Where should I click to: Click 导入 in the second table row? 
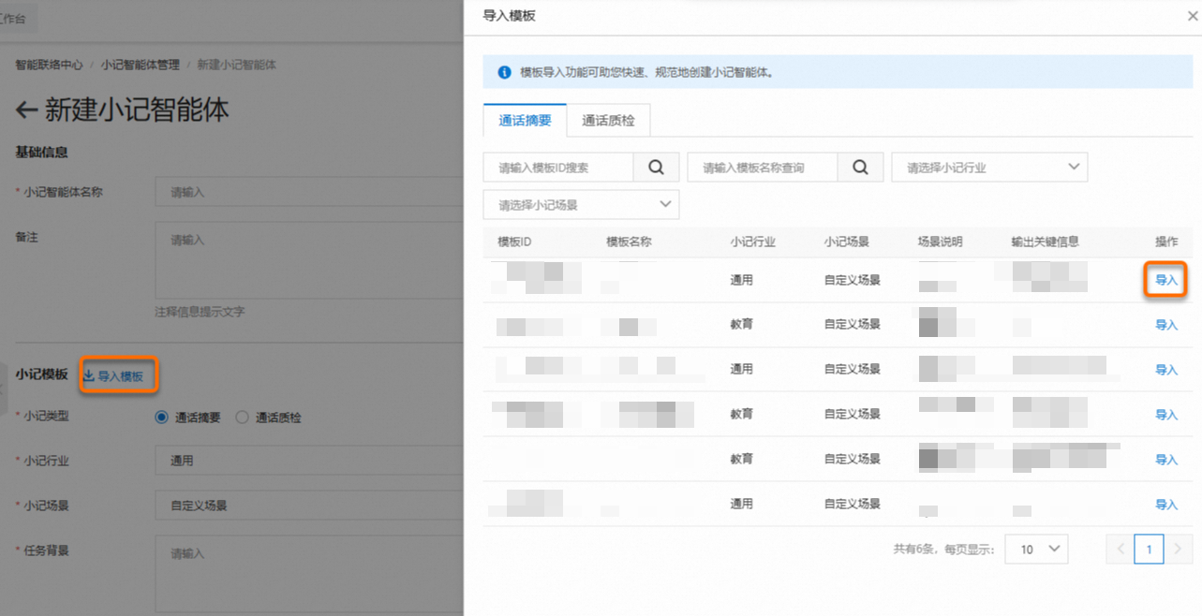point(1166,325)
